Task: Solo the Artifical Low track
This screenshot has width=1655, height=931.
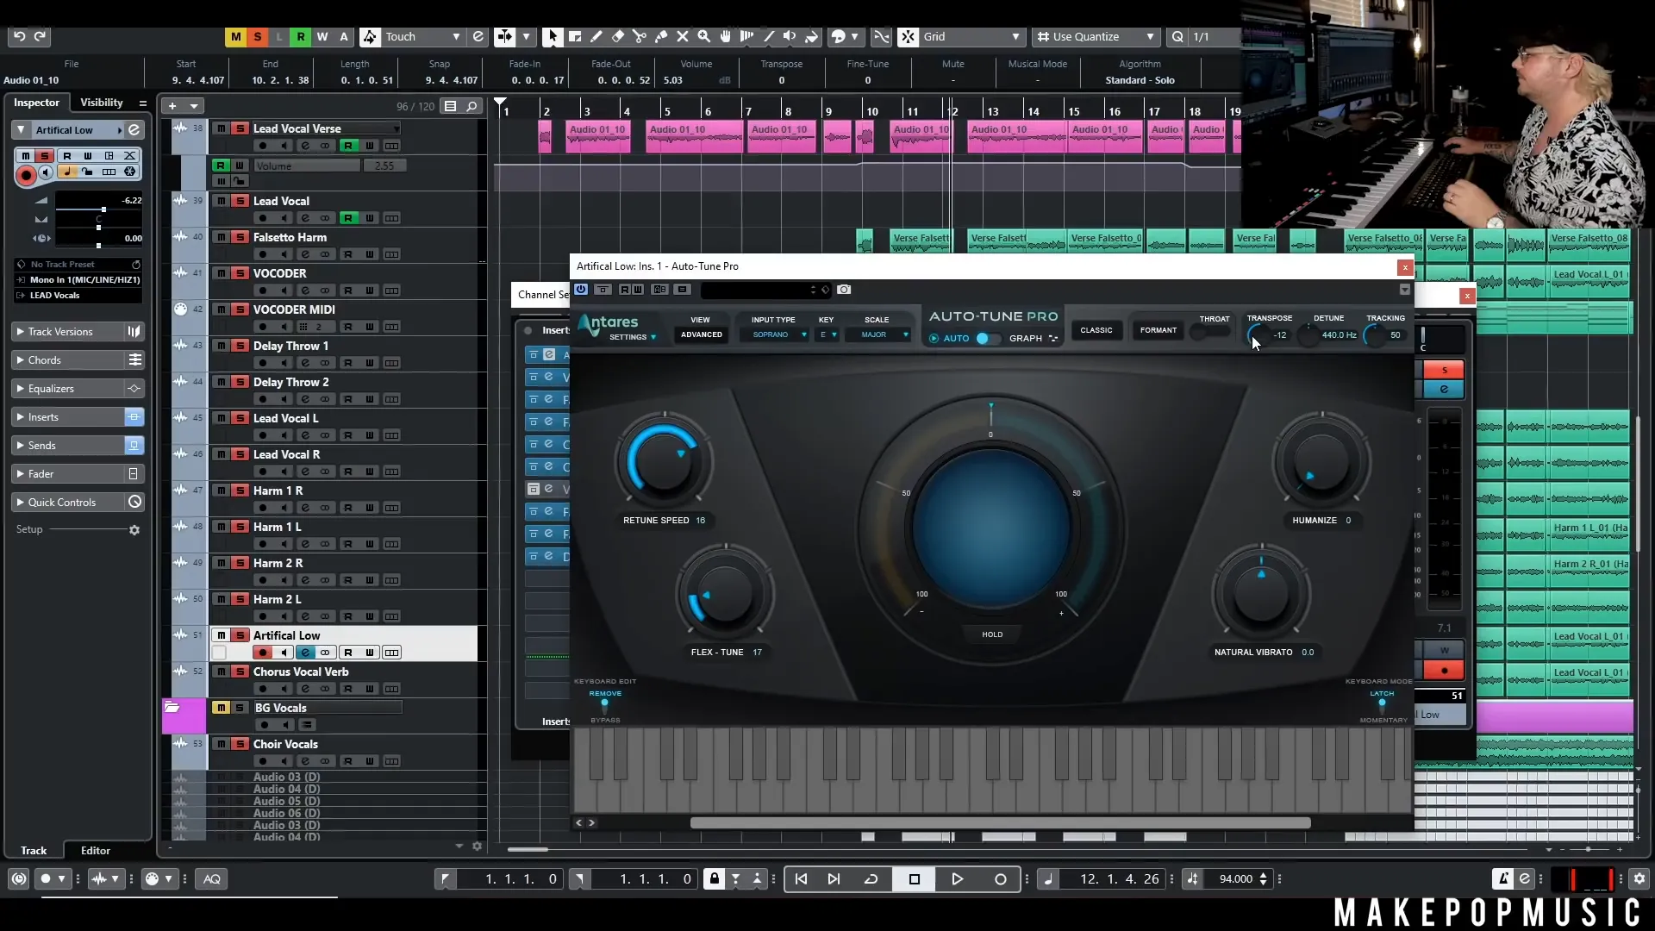Action: 240,635
